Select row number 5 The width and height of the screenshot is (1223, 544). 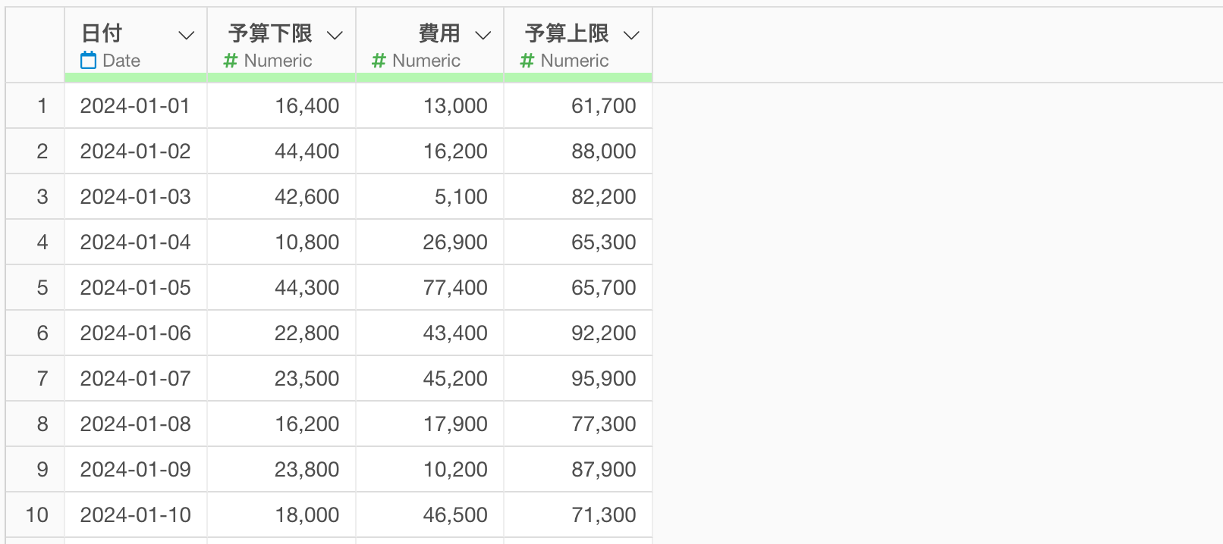tap(42, 288)
